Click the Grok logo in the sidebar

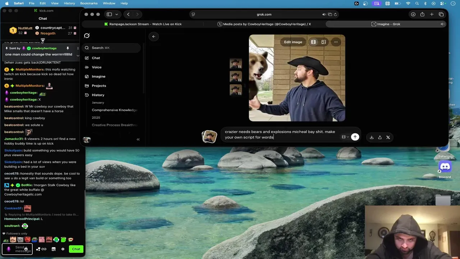[x=87, y=36]
